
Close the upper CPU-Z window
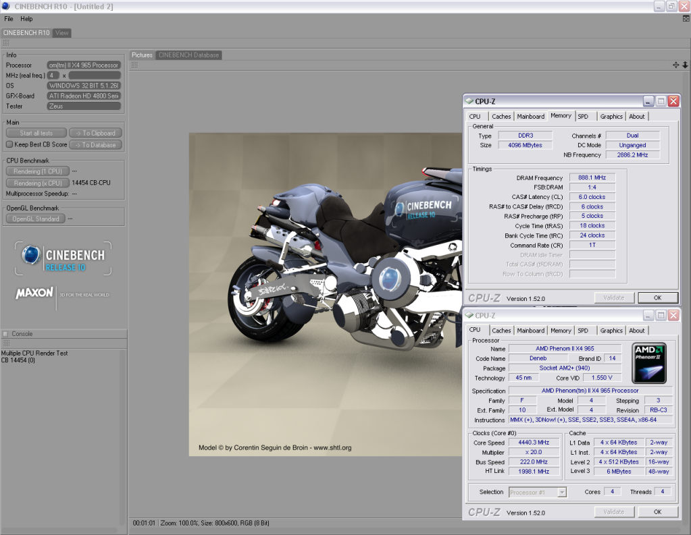(x=673, y=101)
